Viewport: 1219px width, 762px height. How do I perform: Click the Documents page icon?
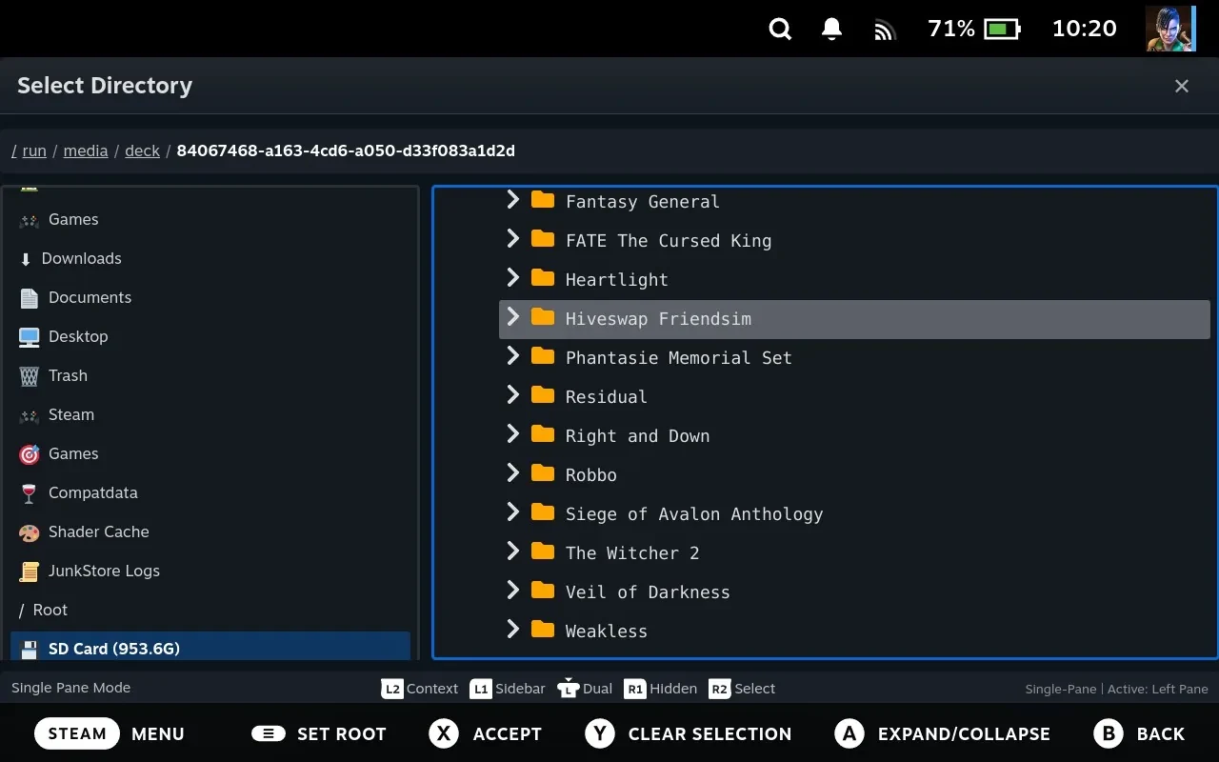coord(30,298)
